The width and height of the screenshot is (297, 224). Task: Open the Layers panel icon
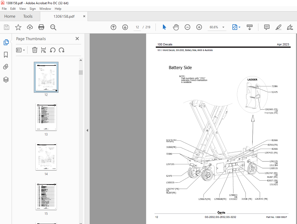click(x=6, y=80)
